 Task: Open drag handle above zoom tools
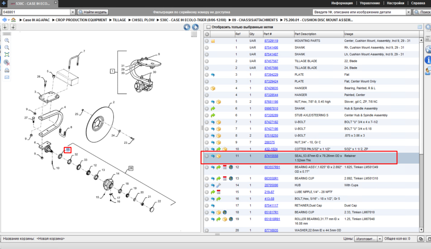(x=7, y=34)
